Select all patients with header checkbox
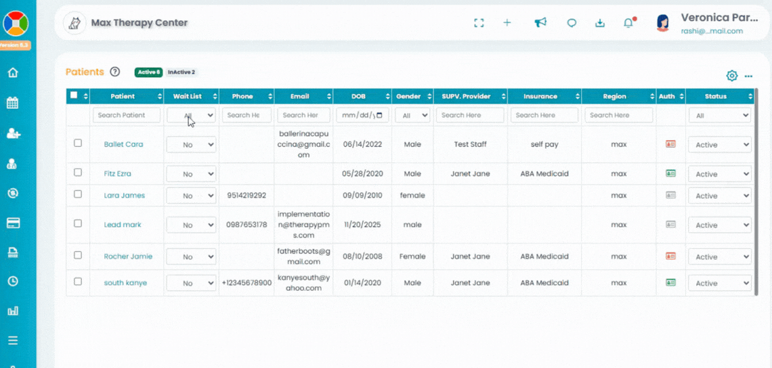This screenshot has height=368, width=772. (74, 96)
